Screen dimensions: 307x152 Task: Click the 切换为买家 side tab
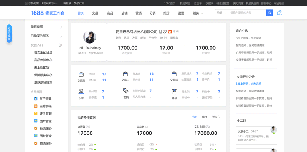click(9, 34)
